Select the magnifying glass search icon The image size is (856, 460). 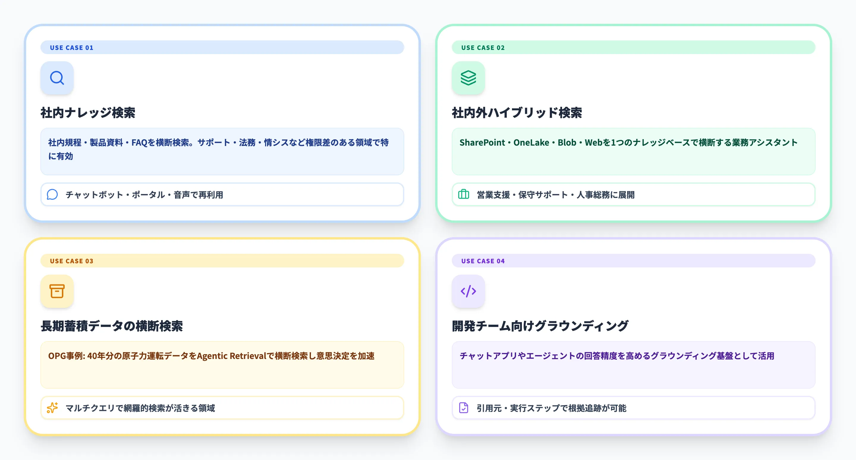coord(57,78)
